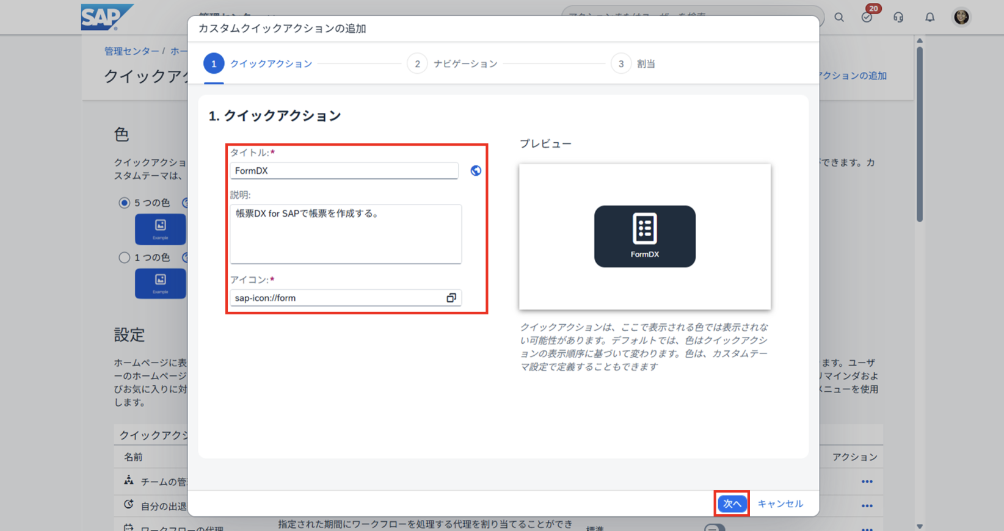
Task: Click into the 説明 text area
Action: coord(346,234)
